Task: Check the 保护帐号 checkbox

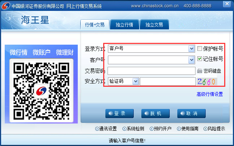Action: (199, 48)
